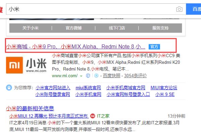Click the blue 官方 badge
The image size is (201, 133).
pyautogui.click(x=154, y=47)
